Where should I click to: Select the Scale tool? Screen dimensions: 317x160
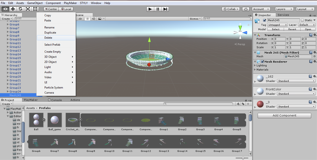pyautogui.click(x=28, y=9)
